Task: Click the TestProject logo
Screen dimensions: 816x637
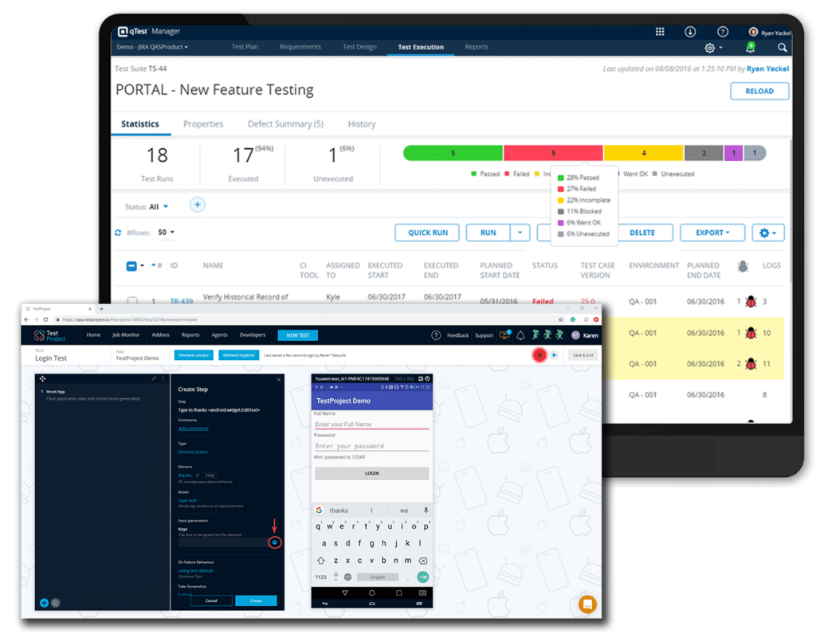Action: pyautogui.click(x=49, y=335)
